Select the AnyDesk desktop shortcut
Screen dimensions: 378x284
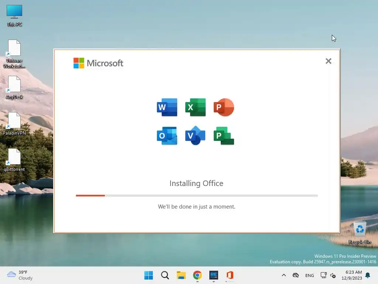click(x=14, y=87)
